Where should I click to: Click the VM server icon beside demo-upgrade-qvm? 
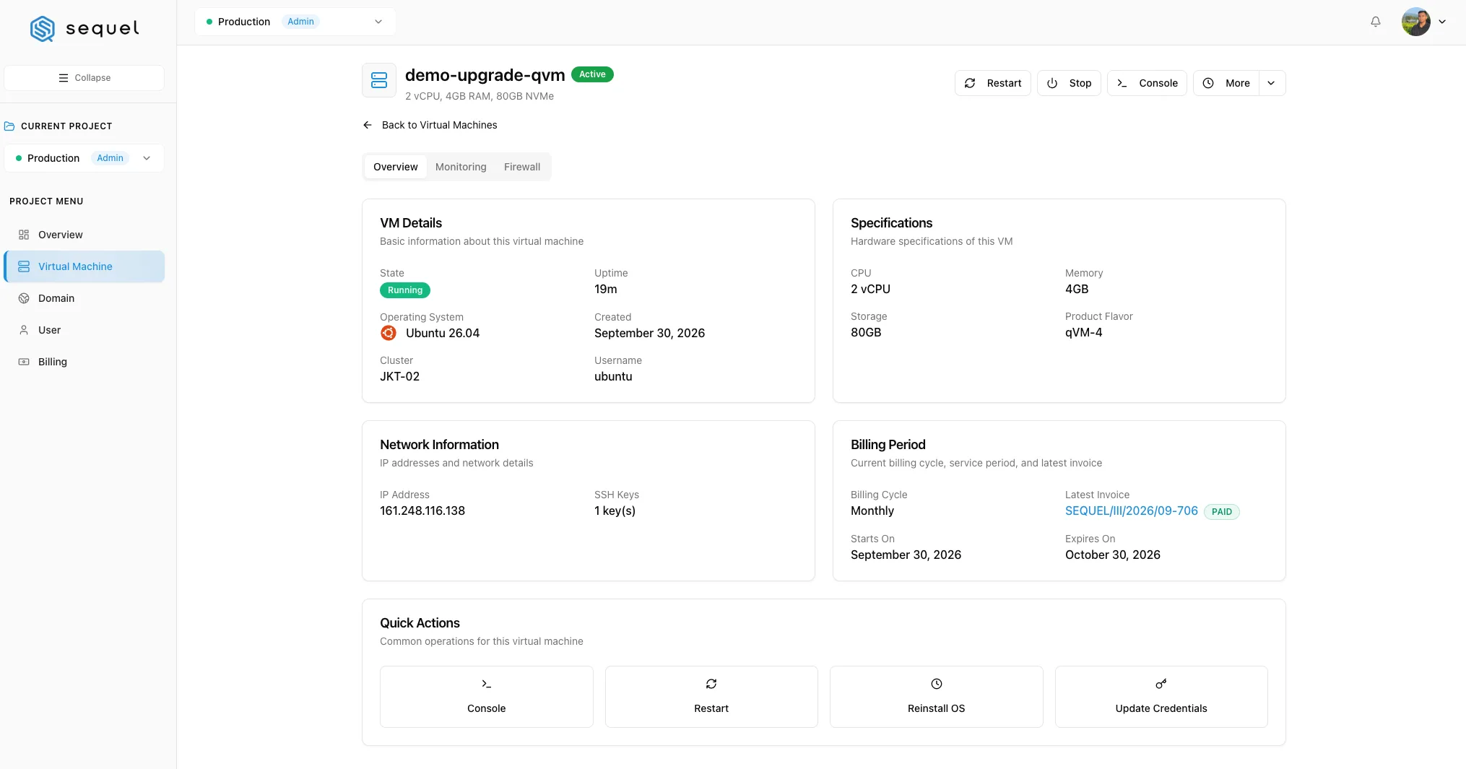tap(379, 80)
